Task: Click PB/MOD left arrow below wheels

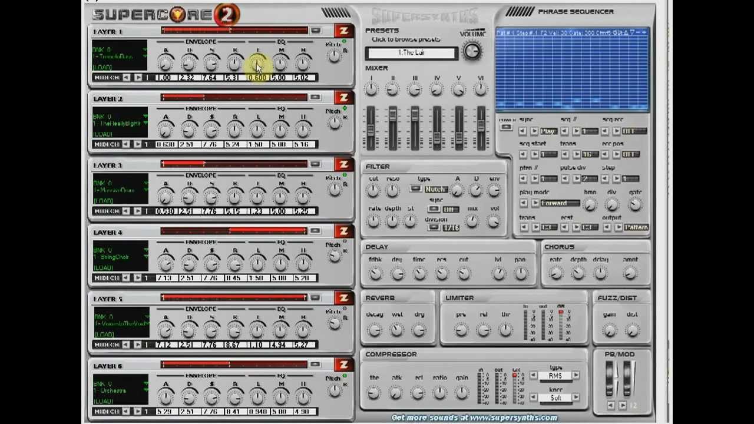Action: click(610, 406)
